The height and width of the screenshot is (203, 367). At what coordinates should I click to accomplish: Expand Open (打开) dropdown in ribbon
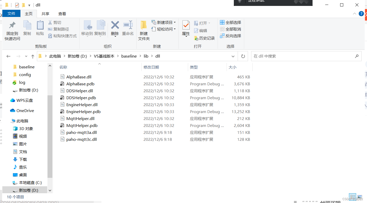(x=209, y=23)
